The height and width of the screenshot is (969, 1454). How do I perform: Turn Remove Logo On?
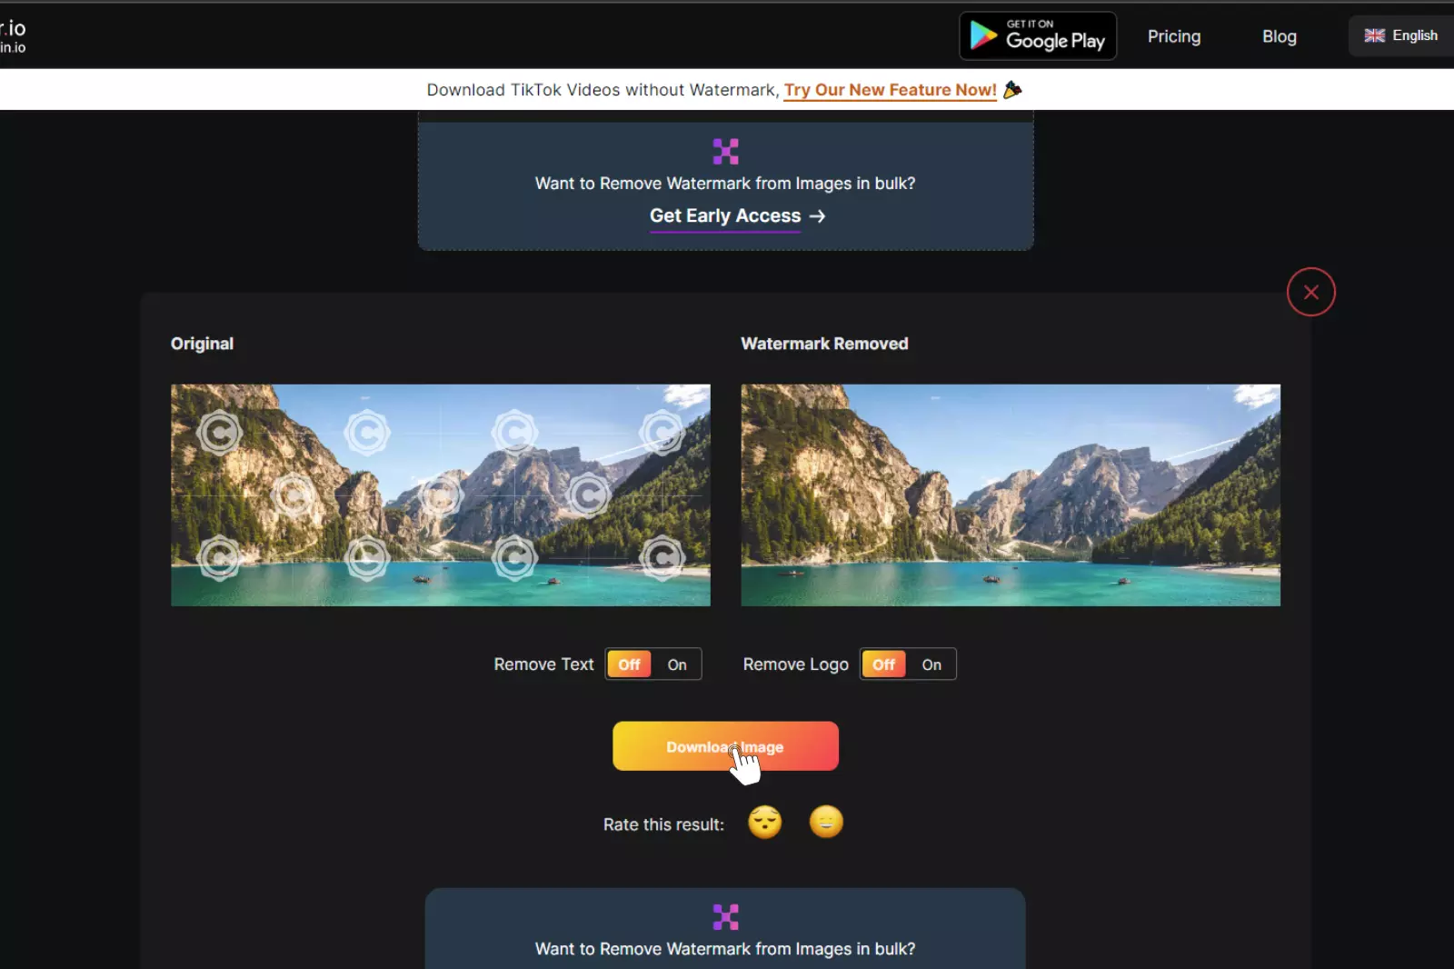coord(931,664)
